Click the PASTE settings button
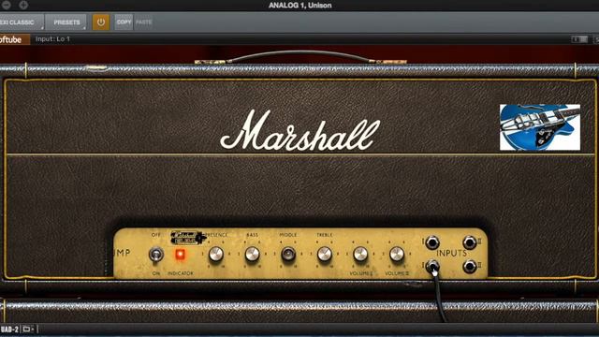Image resolution: width=599 pixels, height=337 pixels. click(x=143, y=22)
